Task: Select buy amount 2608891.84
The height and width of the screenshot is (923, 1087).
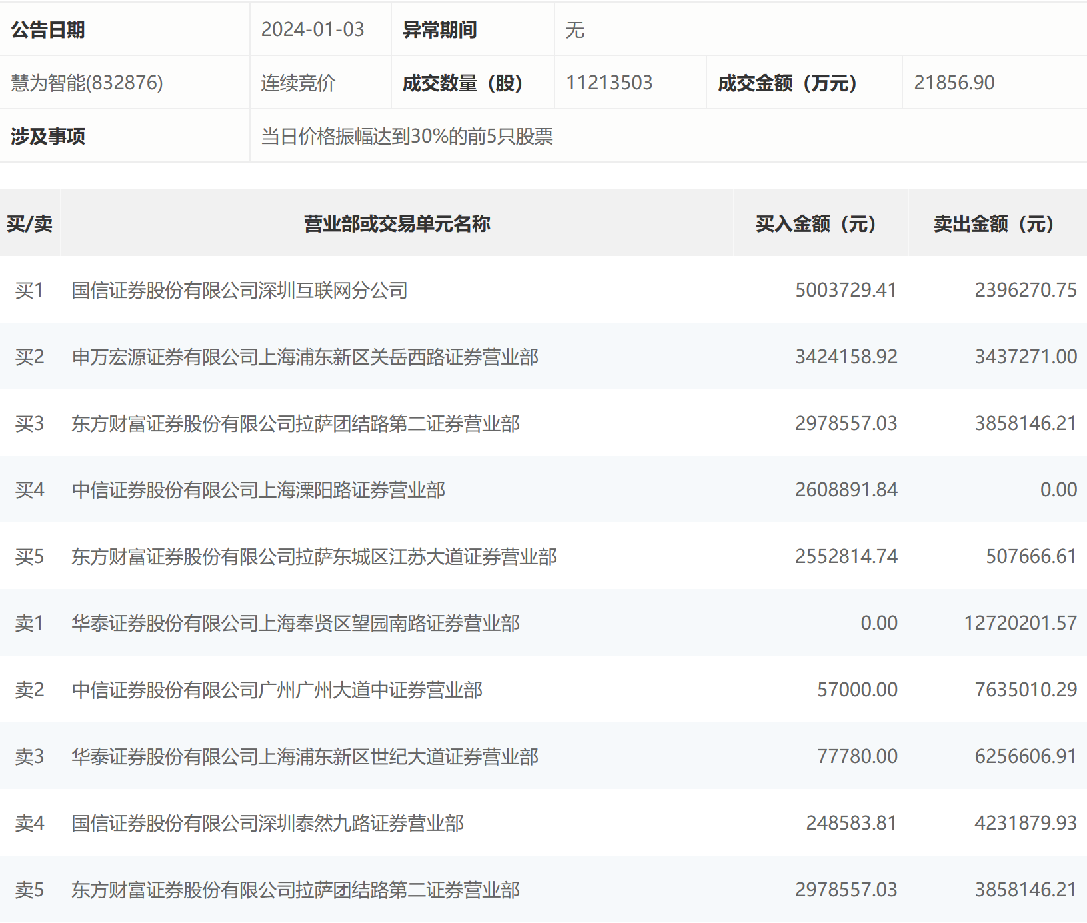Action: tap(846, 490)
